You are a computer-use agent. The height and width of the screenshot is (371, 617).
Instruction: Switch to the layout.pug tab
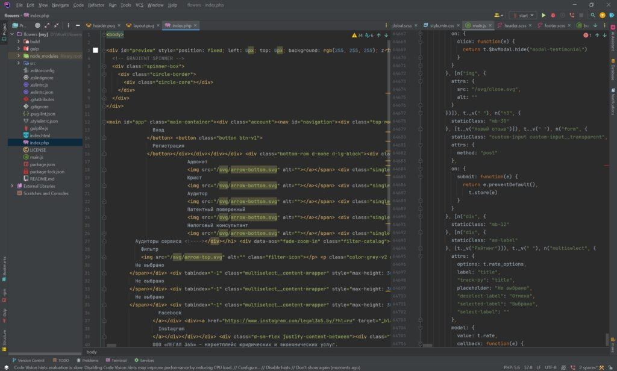143,26
